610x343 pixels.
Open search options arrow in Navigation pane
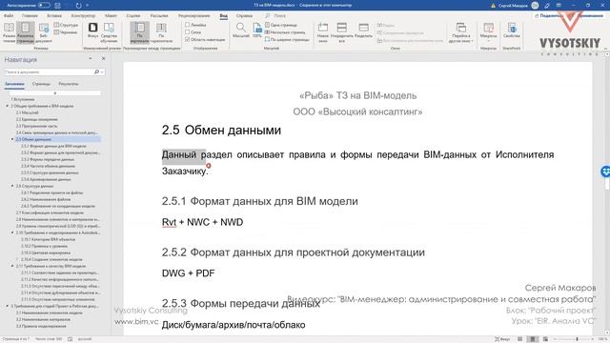pos(102,72)
